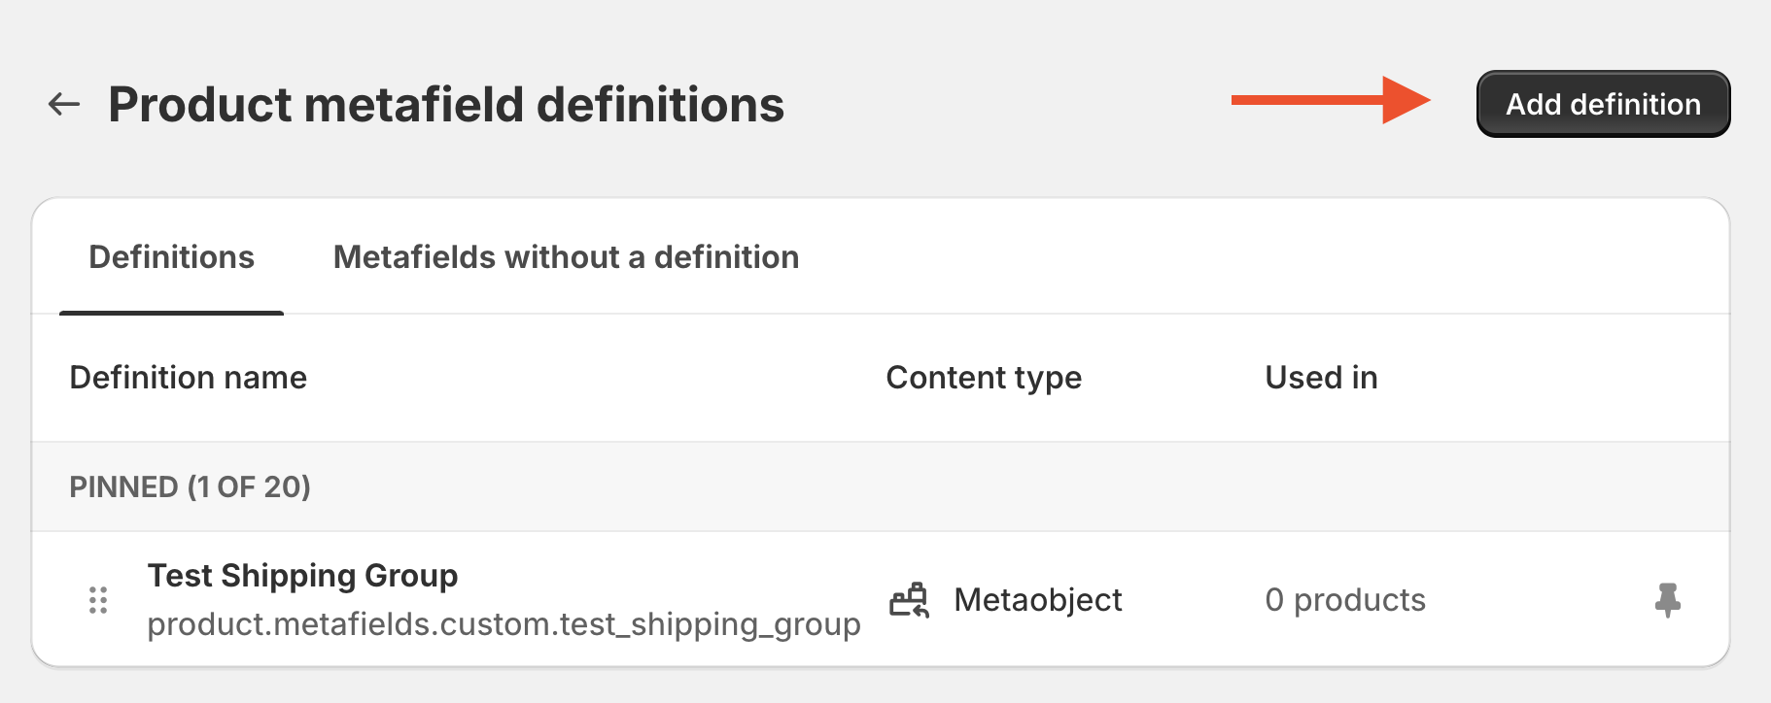Open Metafields without a definition tab
Image resolution: width=1771 pixels, height=703 pixels.
pos(566,257)
